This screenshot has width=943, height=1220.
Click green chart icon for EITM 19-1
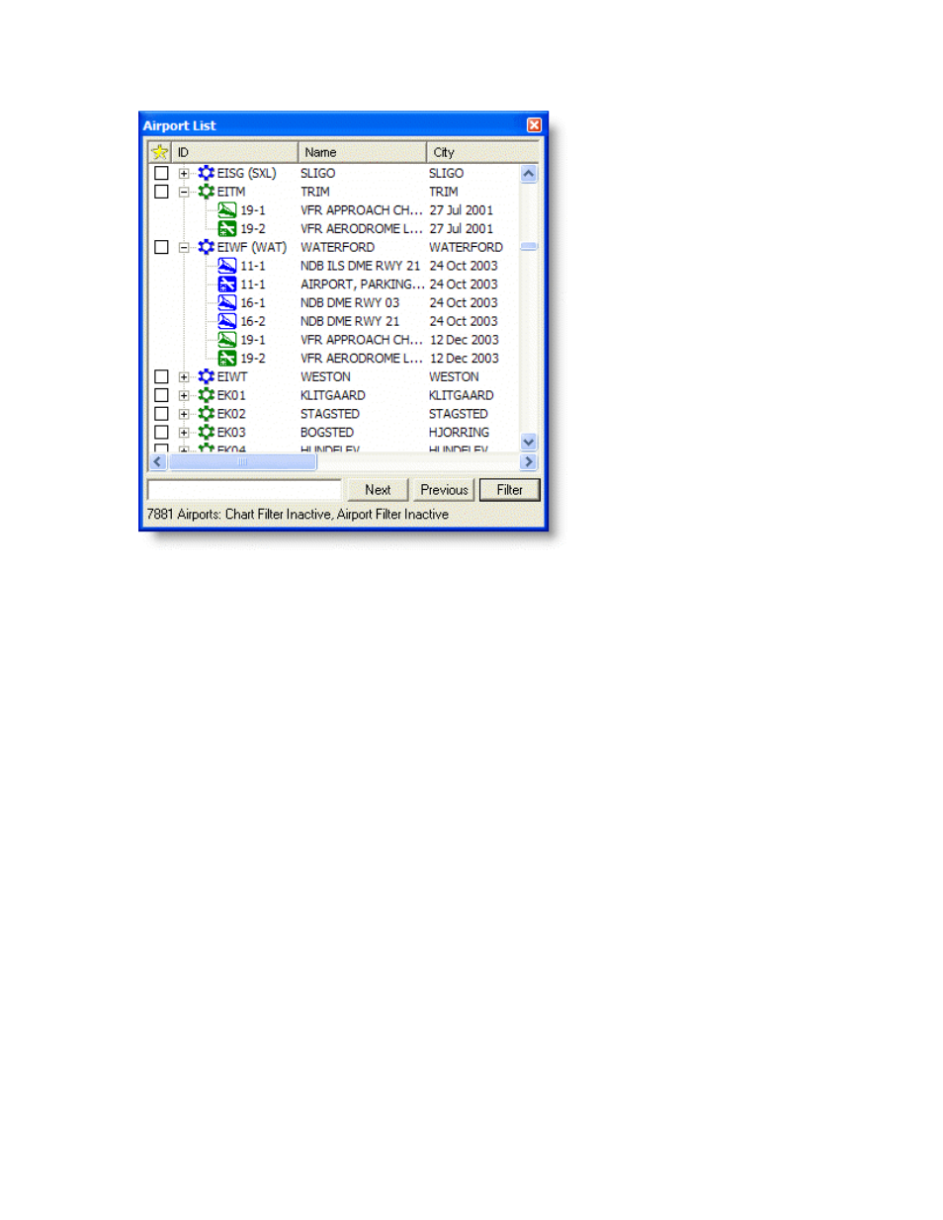tap(227, 210)
